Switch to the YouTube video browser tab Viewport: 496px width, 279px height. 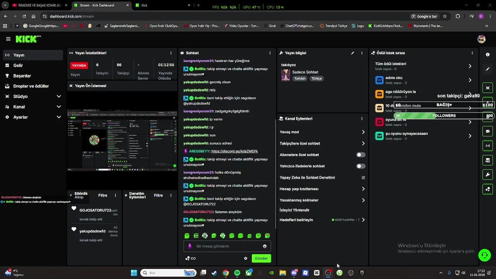click(39, 5)
